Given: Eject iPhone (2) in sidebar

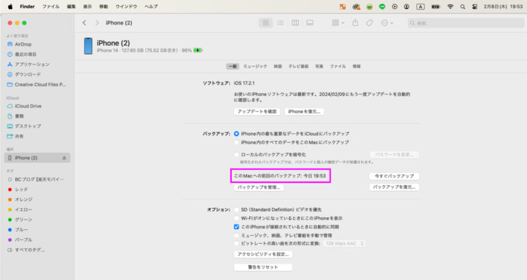Looking at the screenshot, I should 64,158.
